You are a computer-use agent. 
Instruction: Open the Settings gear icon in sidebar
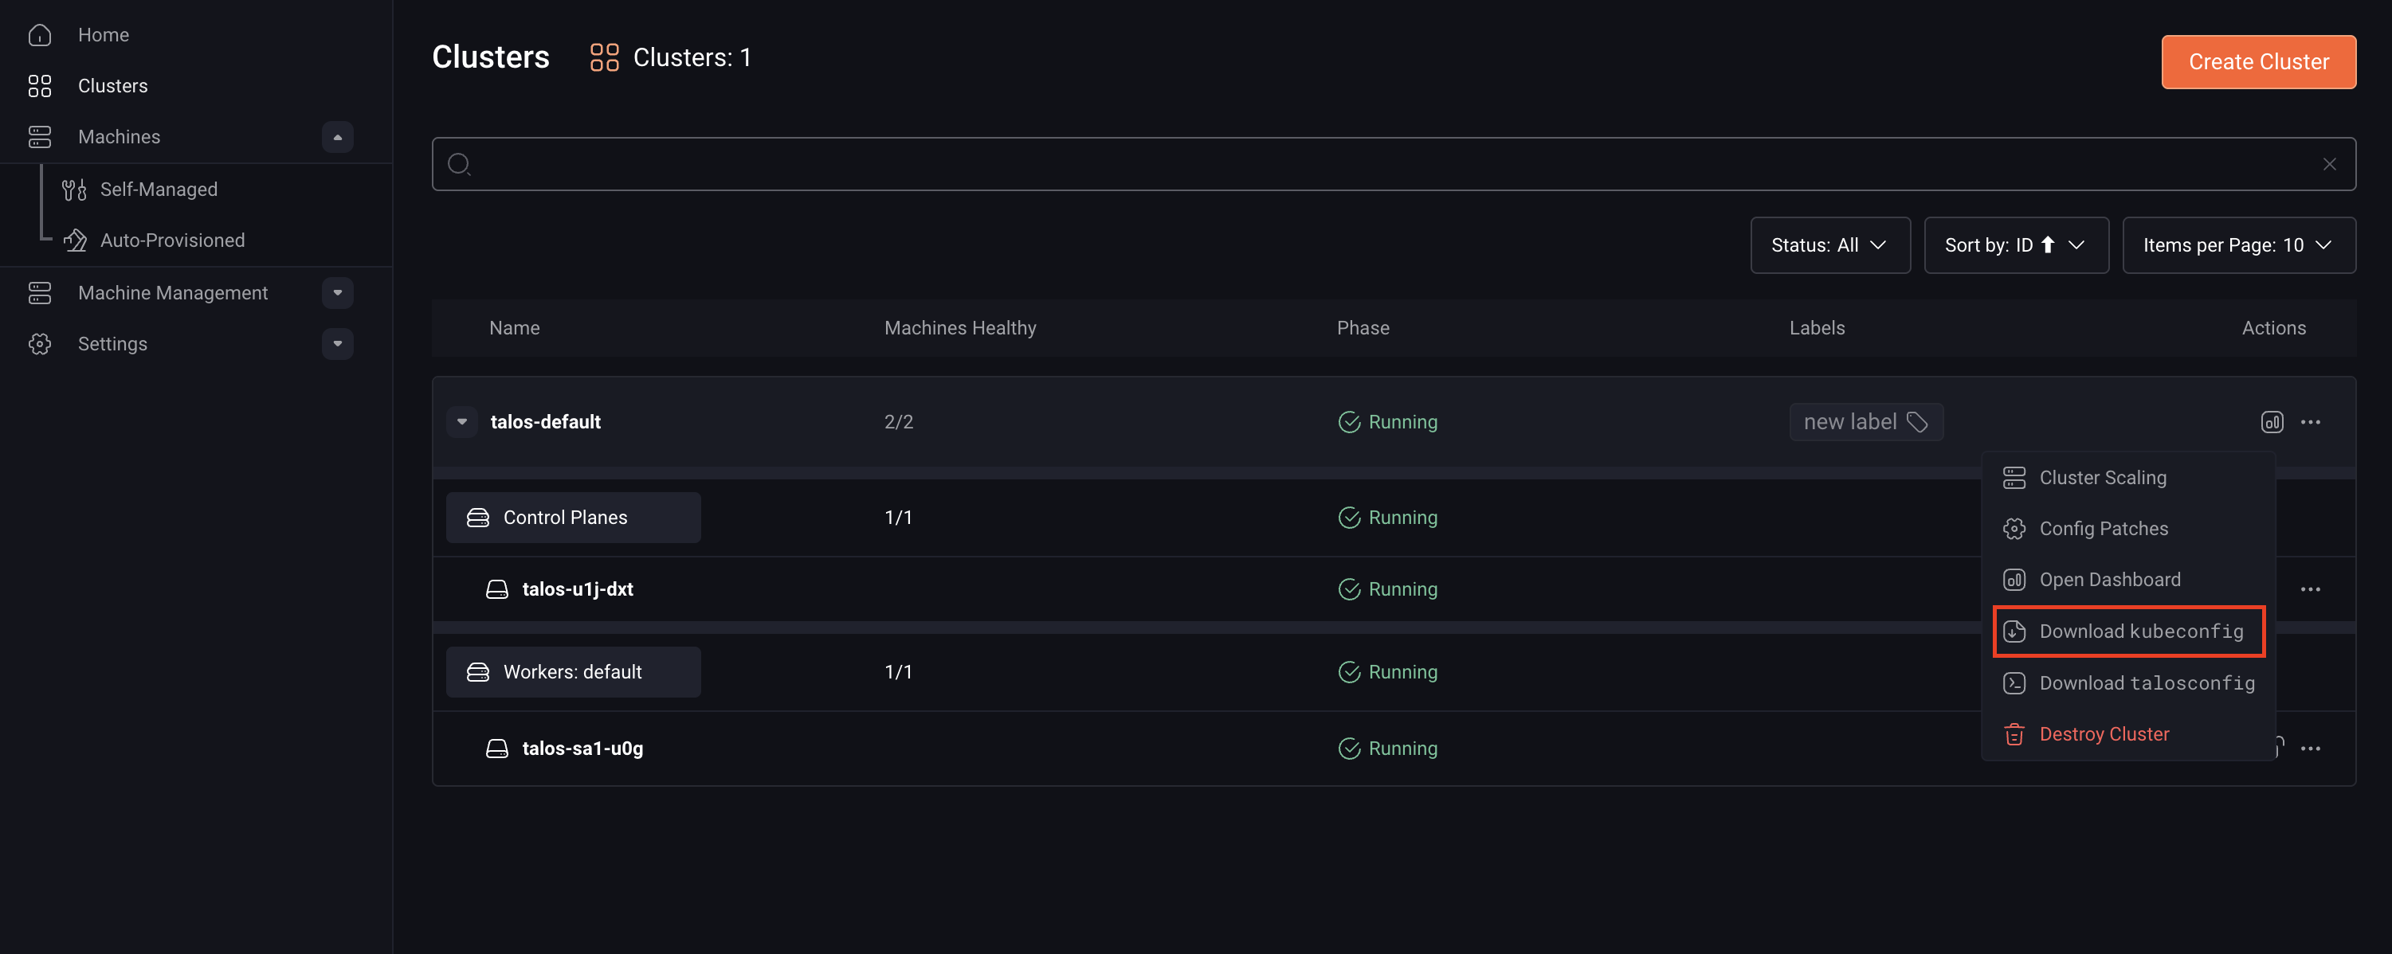pyautogui.click(x=39, y=343)
